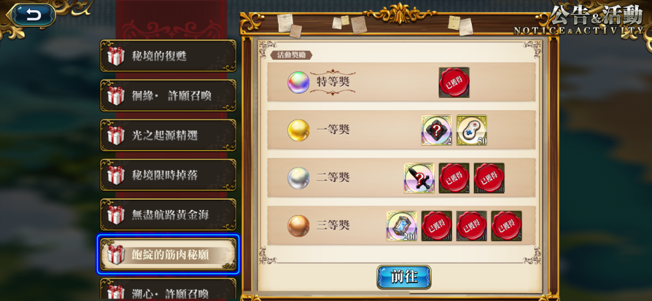Tap the last obtained stamp in 三等獎
The height and width of the screenshot is (301, 652).
pos(506,226)
